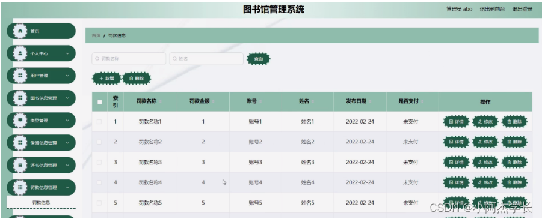Click the 图书馆管理系统 title

(274, 10)
